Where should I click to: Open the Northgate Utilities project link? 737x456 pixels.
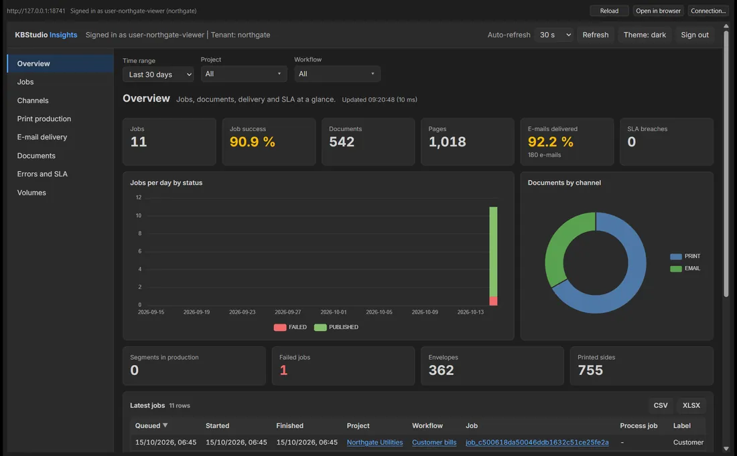point(375,443)
